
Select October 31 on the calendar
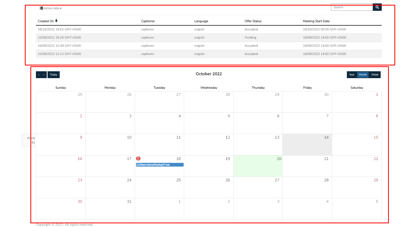tap(110, 209)
